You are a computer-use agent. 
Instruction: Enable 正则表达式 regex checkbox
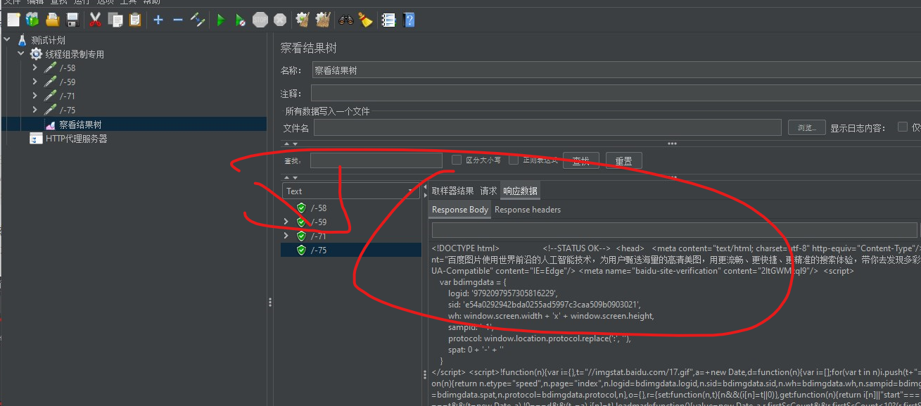514,160
